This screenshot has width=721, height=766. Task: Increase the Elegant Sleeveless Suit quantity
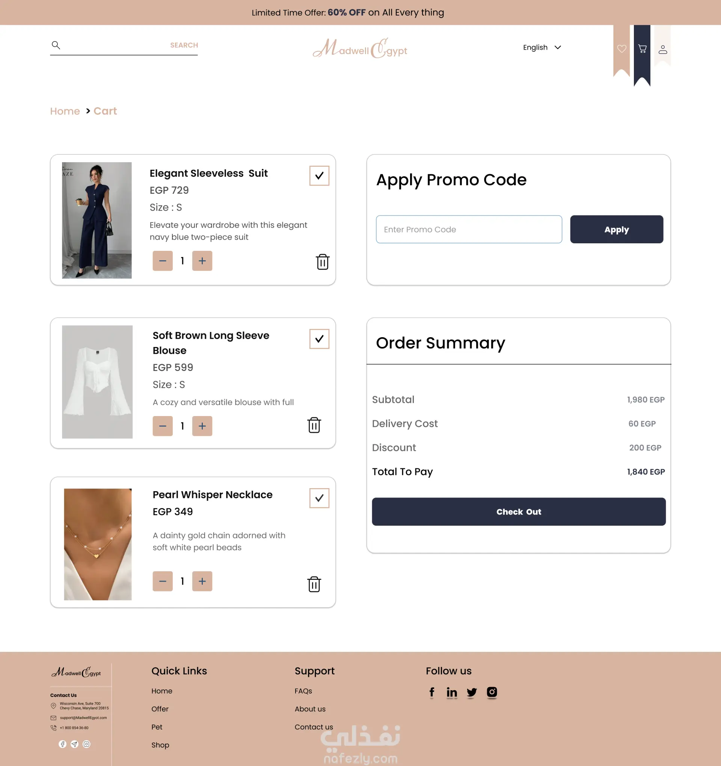pos(202,261)
